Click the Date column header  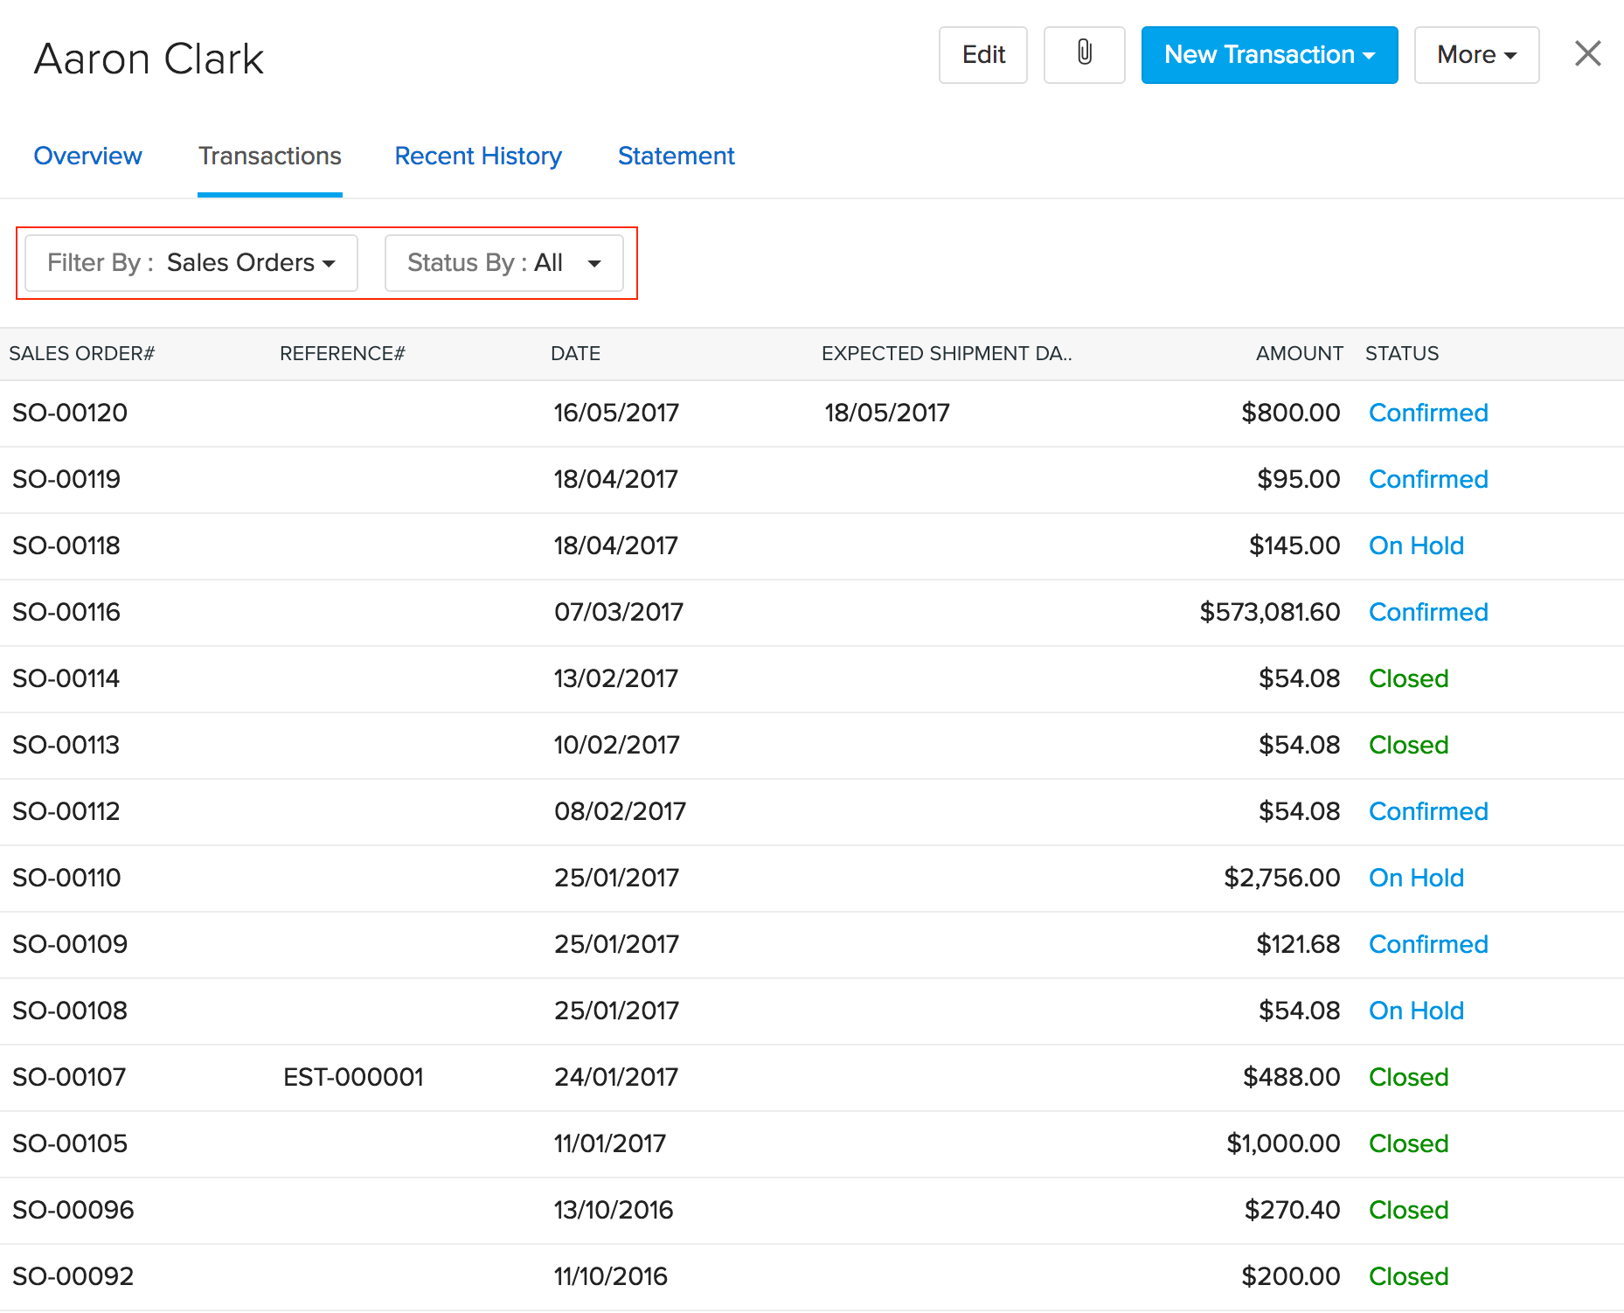pos(575,353)
